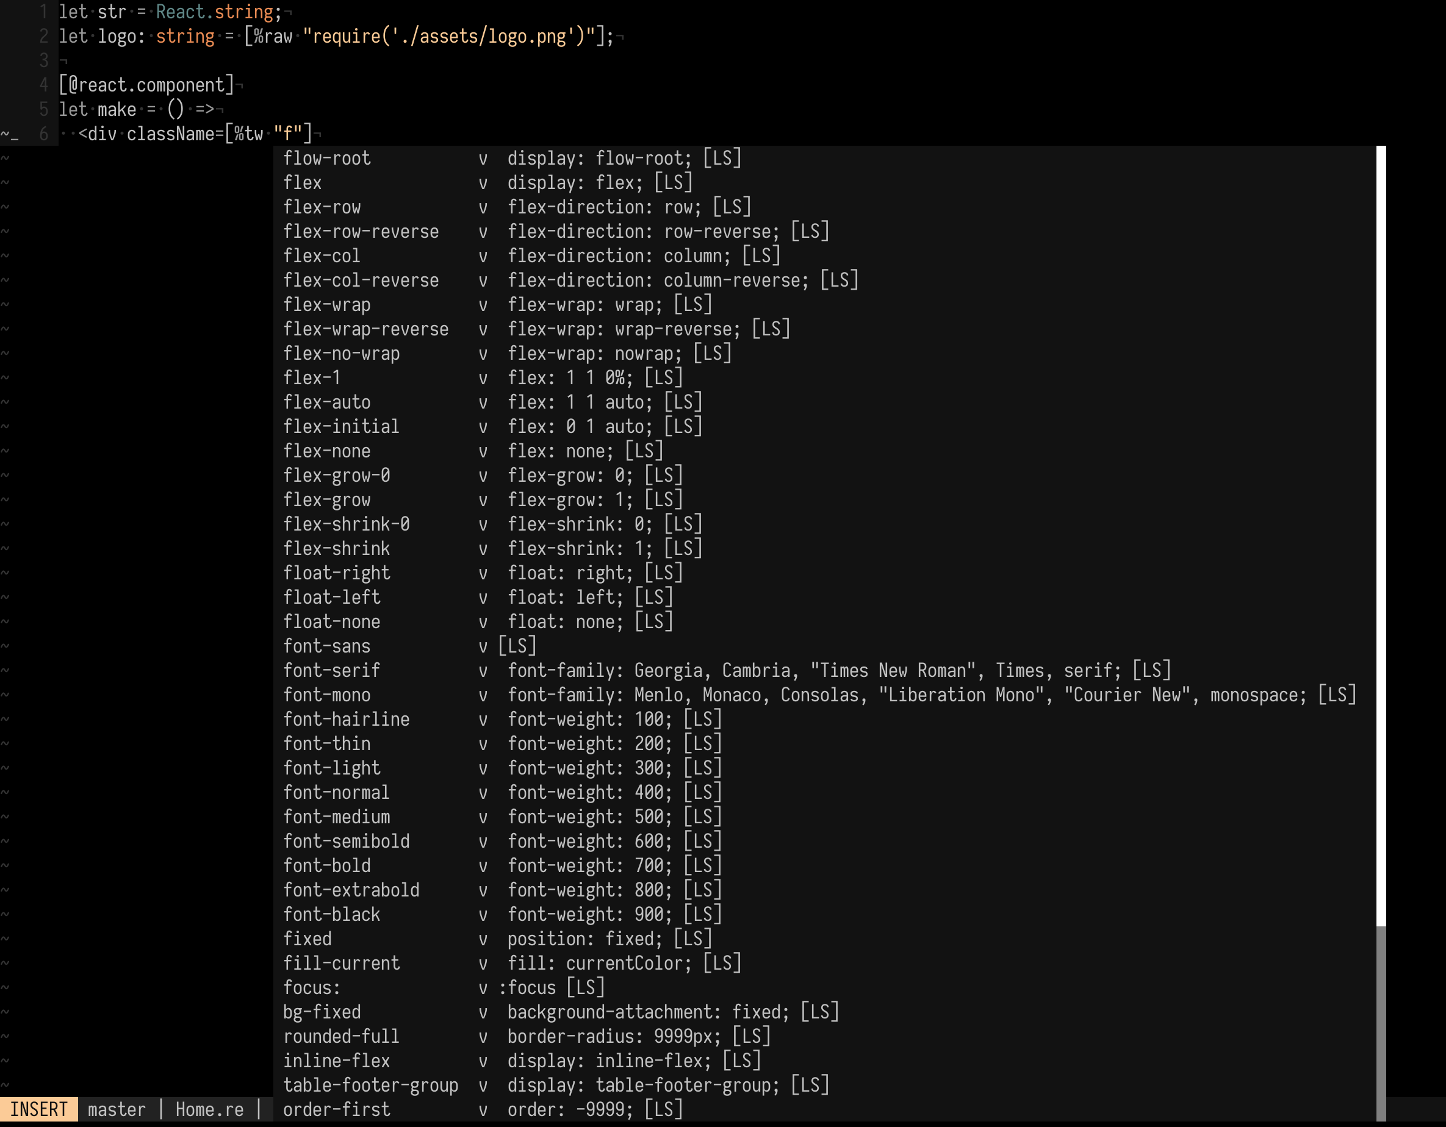Choose flex-col-reverse from completion list

(361, 281)
